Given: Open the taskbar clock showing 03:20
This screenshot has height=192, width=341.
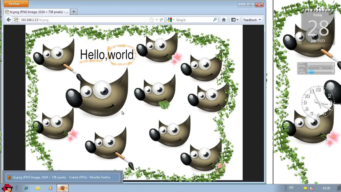Looking at the screenshot, I should [326, 188].
